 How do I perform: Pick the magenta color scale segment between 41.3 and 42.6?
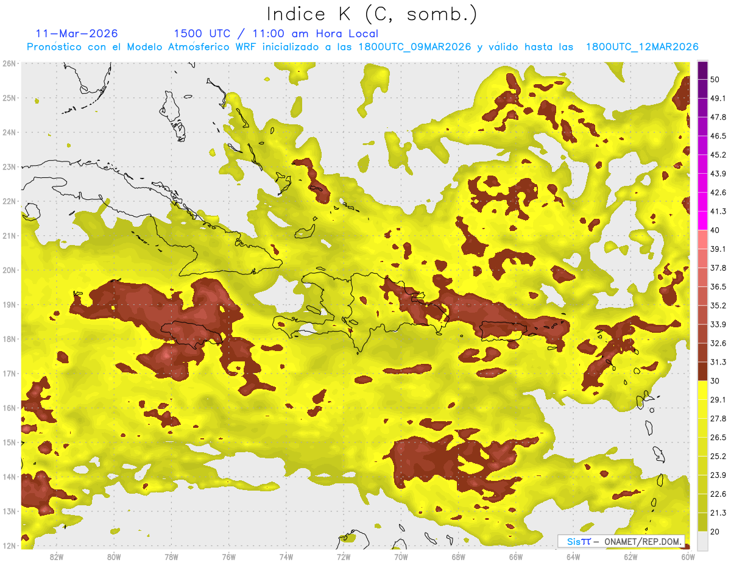702,202
